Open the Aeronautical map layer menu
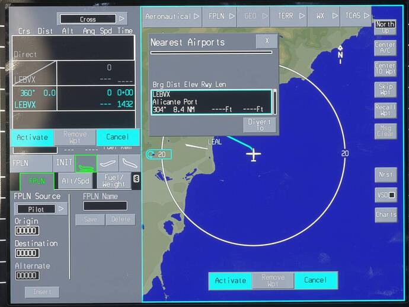This screenshot has width=409, height=307. 172,17
